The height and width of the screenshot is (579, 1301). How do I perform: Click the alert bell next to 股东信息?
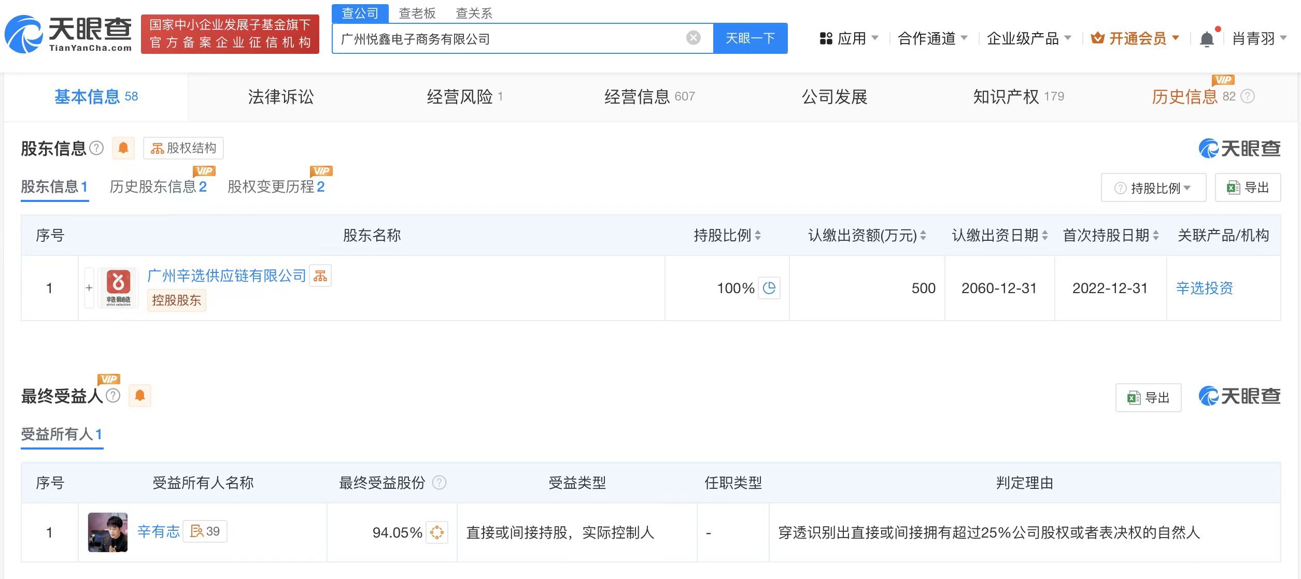pos(123,148)
